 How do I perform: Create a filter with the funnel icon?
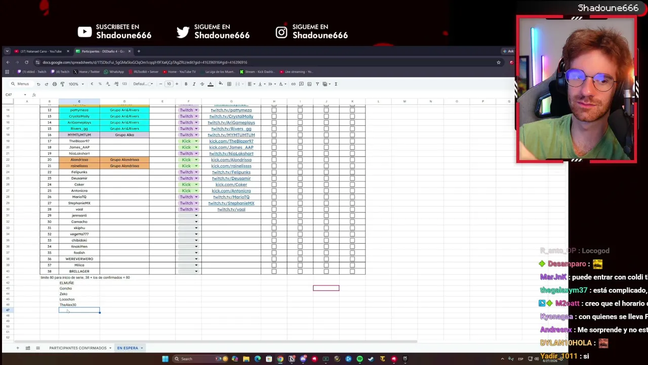tap(317, 84)
